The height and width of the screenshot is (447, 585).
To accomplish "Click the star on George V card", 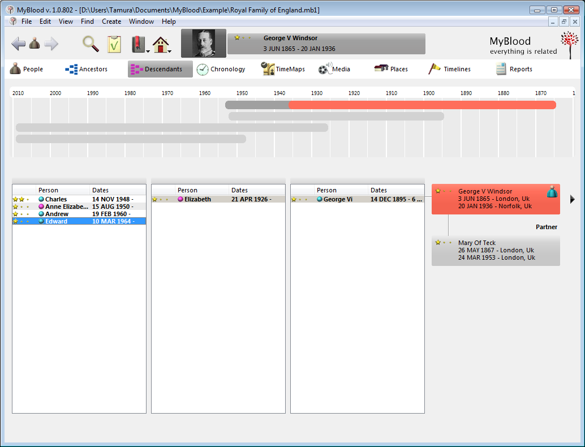I will click(x=438, y=191).
